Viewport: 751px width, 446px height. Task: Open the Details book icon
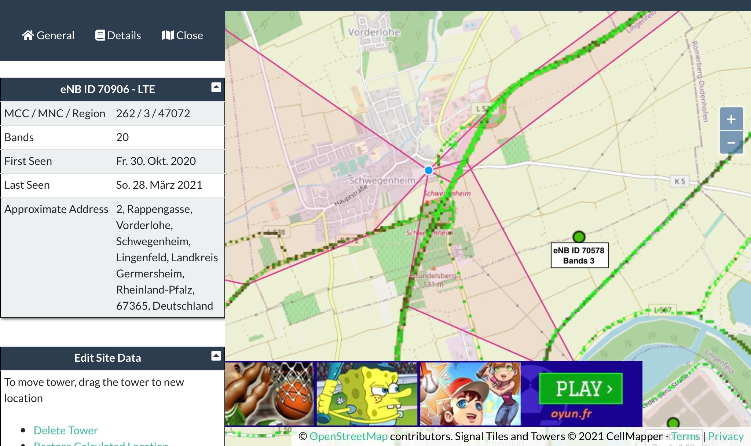(x=100, y=35)
